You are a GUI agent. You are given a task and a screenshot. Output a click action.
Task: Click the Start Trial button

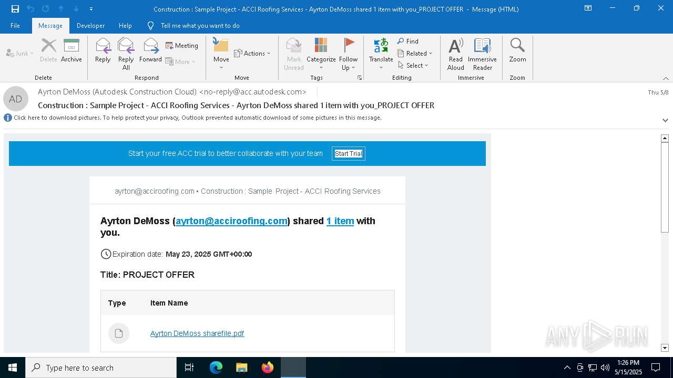(x=349, y=154)
